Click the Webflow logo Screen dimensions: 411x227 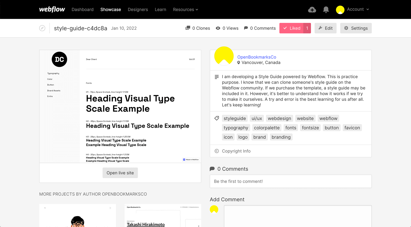52,9
